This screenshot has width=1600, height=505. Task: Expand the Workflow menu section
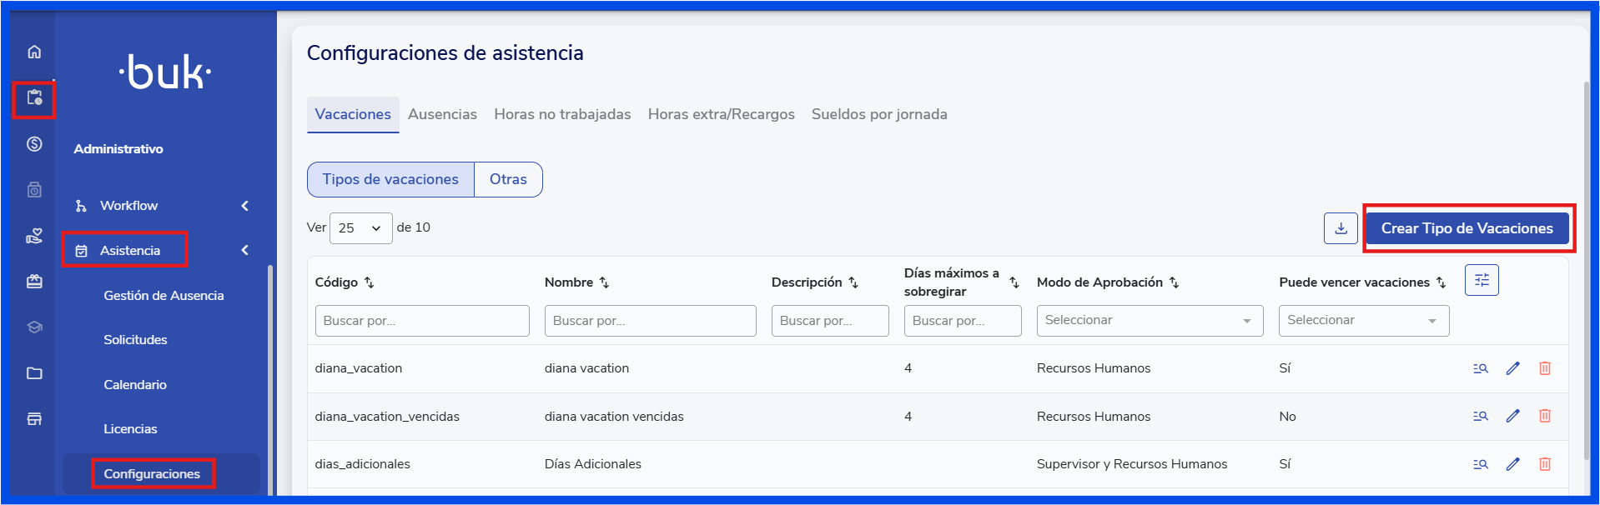tap(244, 206)
